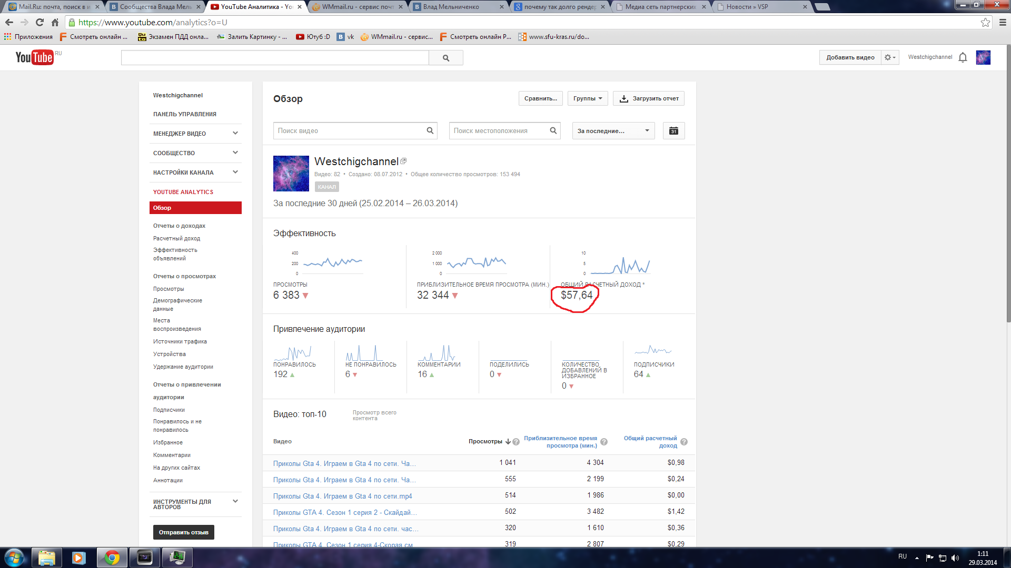Viewport: 1011px width, 568px height.
Task: Open Chrome from the taskbar
Action: click(112, 557)
